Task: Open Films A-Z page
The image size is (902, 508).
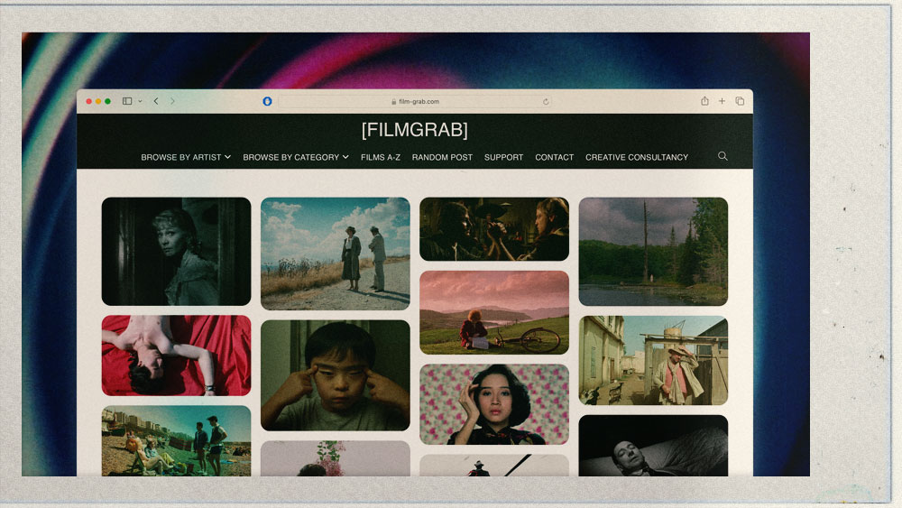Action: pyautogui.click(x=381, y=157)
